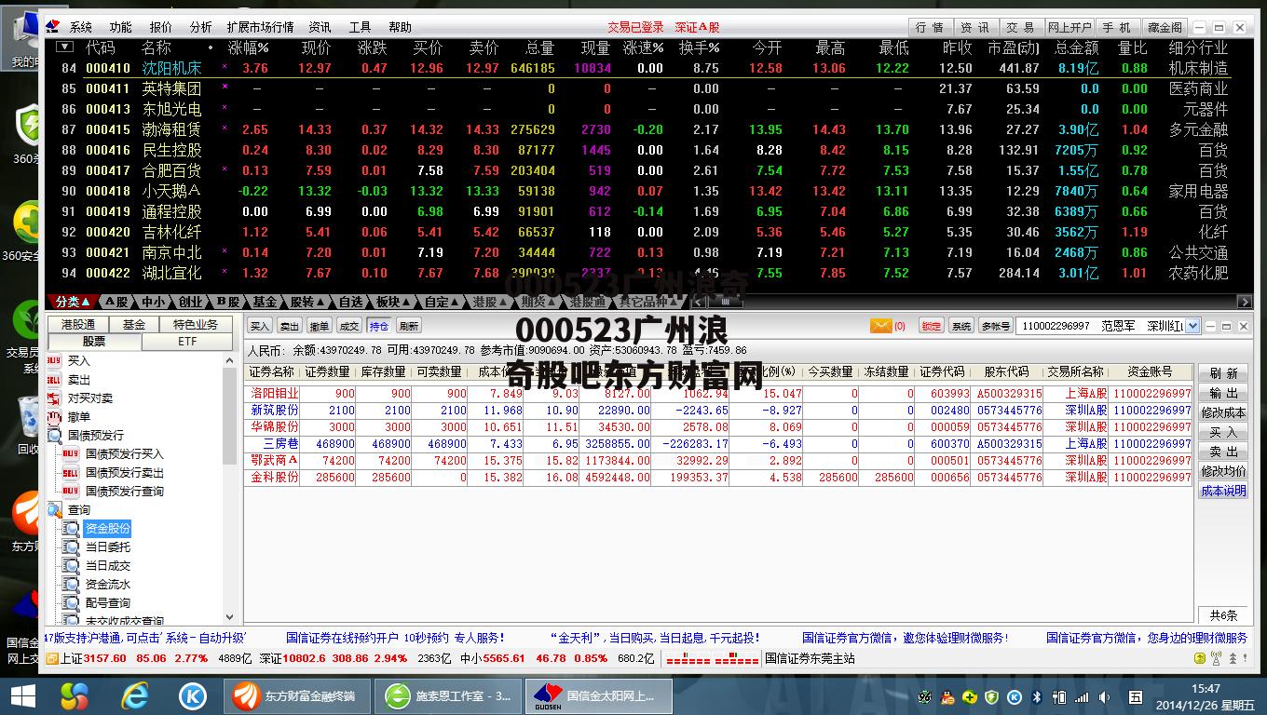Select 沈阳机床 in the quote list
This screenshot has width=1267, height=715.
(171, 68)
